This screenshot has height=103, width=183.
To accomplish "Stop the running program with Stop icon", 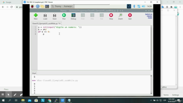I will 111,16.
